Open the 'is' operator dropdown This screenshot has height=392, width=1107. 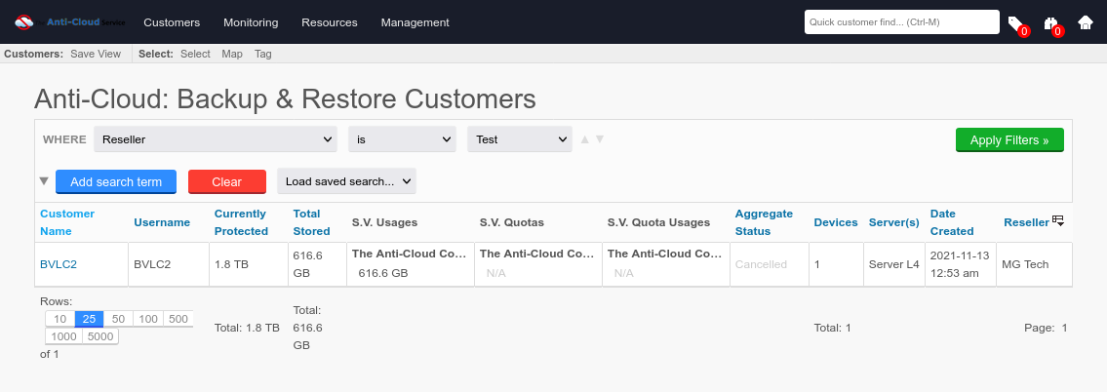[x=403, y=139]
